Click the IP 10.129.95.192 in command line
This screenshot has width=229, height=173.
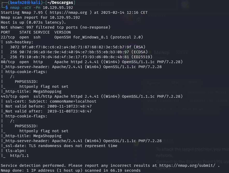tap(58, 8)
